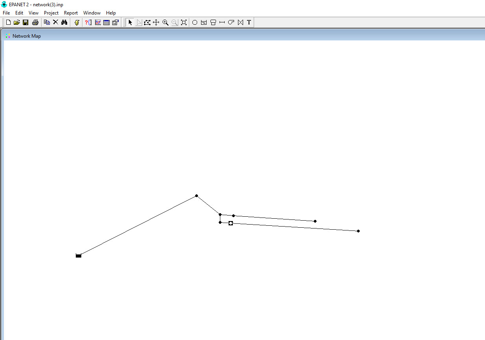Screen dimensions: 485x340
Task: Click the reservoir node on the map
Action: click(x=79, y=256)
